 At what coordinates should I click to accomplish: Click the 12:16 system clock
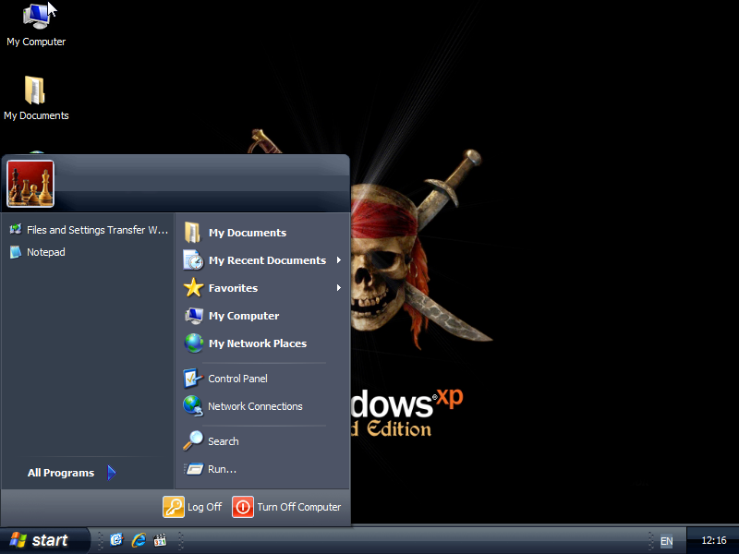pyautogui.click(x=713, y=540)
